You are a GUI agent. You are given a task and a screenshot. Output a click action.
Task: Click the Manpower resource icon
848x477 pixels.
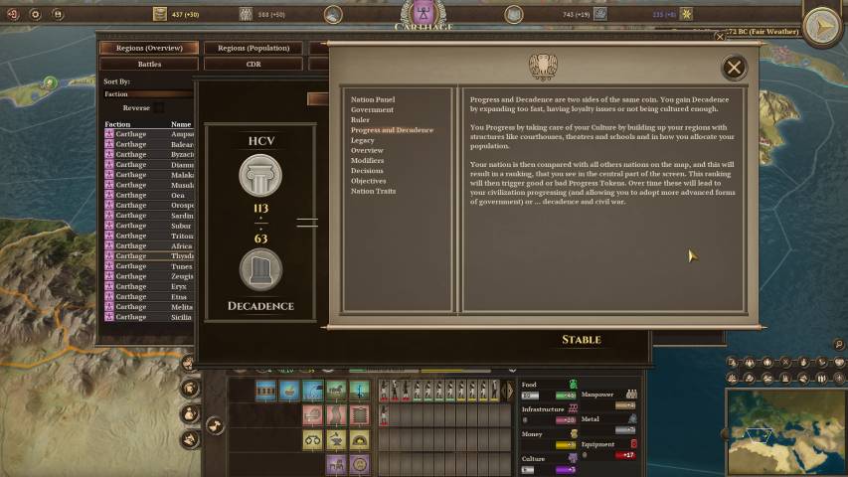631,395
